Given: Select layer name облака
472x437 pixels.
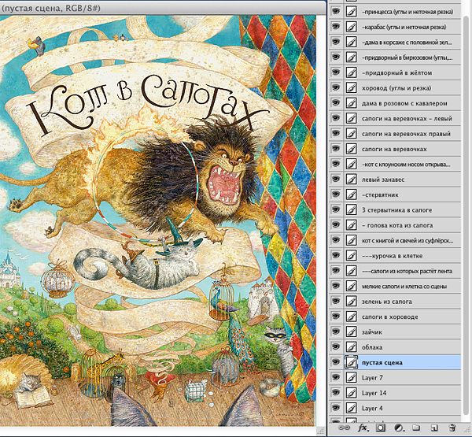Looking at the screenshot, I should (372, 347).
